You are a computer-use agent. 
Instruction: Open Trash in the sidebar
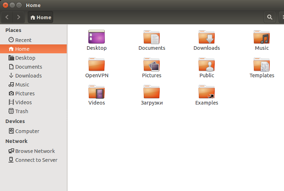tap(33, 111)
